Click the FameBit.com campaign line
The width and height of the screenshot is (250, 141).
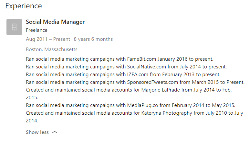(120, 59)
